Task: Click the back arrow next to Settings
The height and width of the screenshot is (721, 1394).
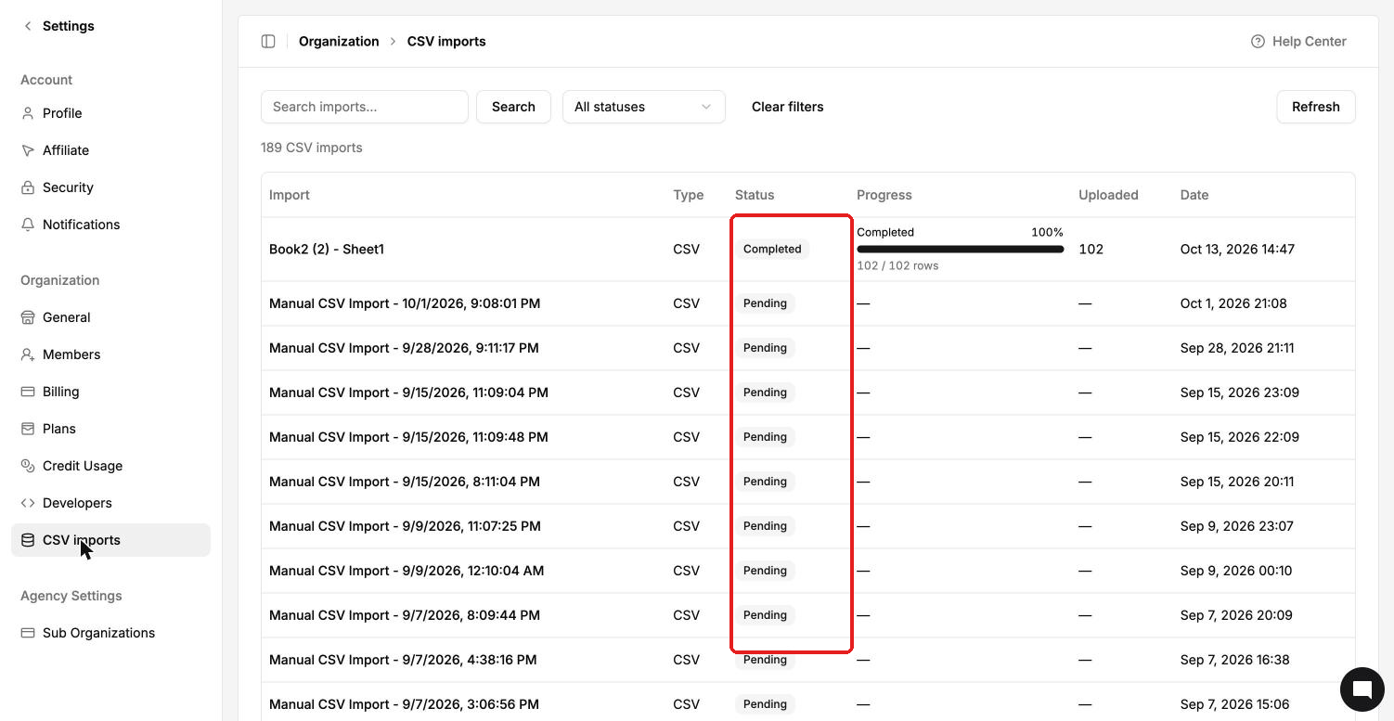Action: pyautogui.click(x=28, y=26)
